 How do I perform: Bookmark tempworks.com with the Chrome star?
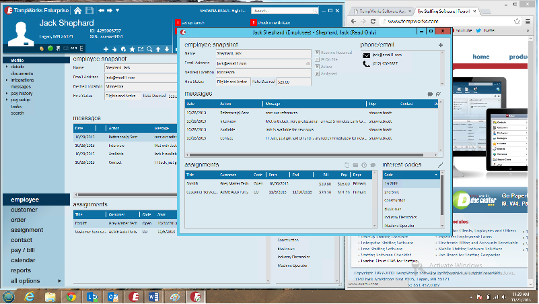click(x=517, y=22)
